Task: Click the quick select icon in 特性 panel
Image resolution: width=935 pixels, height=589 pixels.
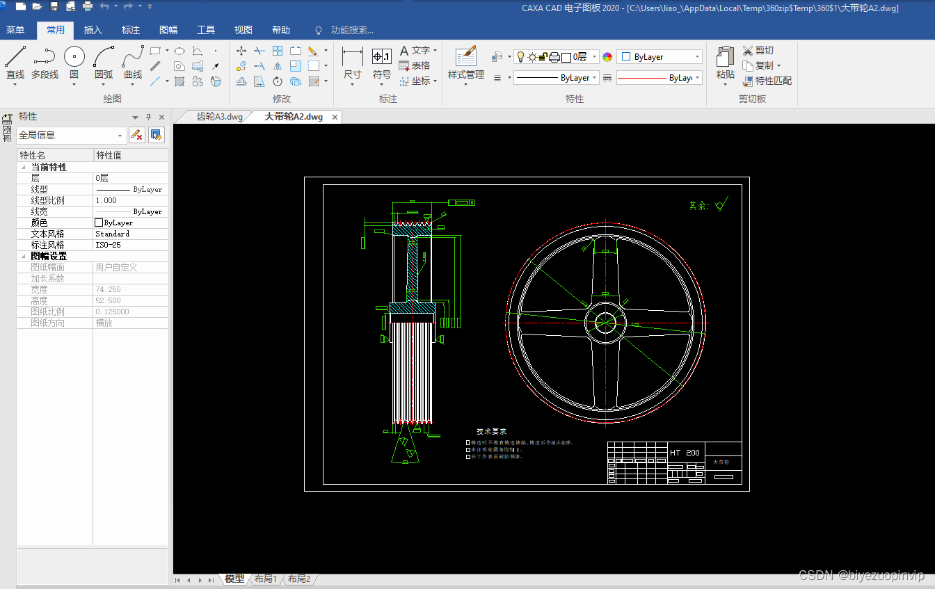Action: pyautogui.click(x=157, y=135)
